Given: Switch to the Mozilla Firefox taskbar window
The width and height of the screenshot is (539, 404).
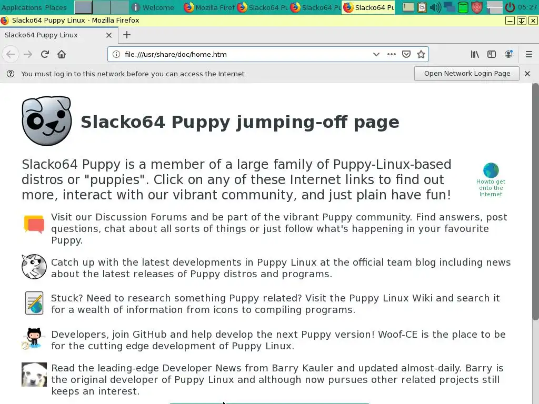Looking at the screenshot, I should click(x=208, y=7).
